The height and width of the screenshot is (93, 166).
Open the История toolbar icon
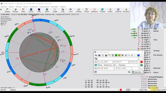[15, 10]
